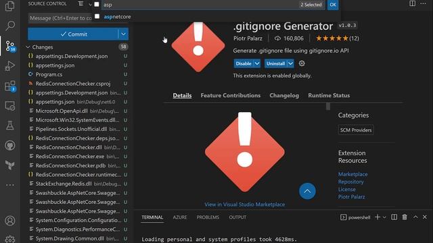Show additional views ellipsis in activity bar
The width and height of the screenshot is (433, 243).
[x=10, y=185]
